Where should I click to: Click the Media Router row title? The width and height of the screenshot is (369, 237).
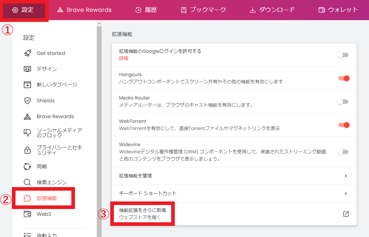point(134,98)
